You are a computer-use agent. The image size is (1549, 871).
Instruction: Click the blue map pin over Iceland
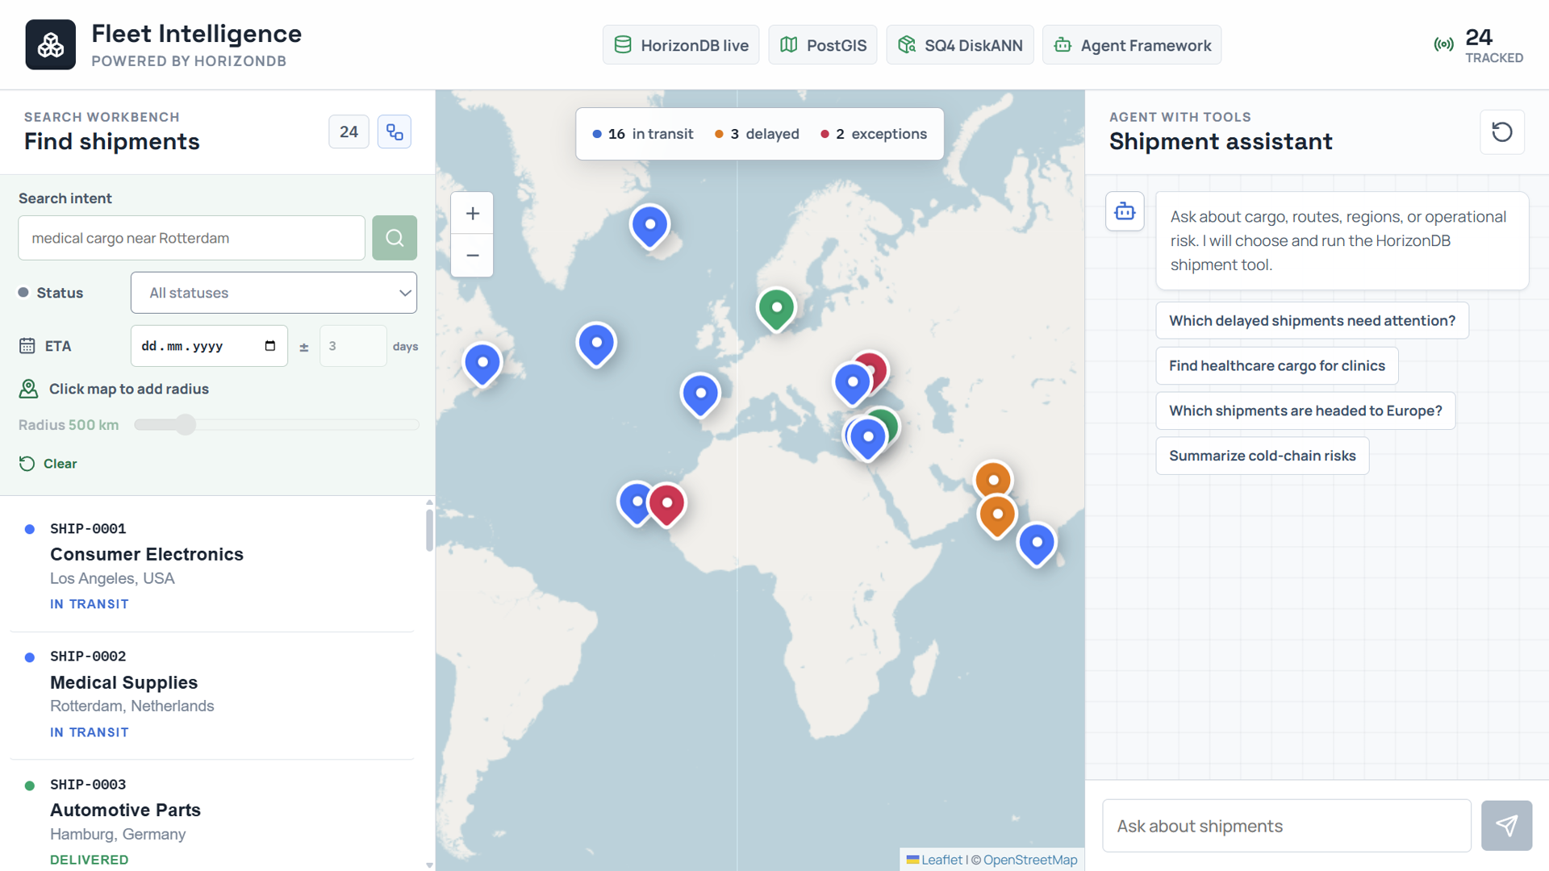pyautogui.click(x=649, y=226)
